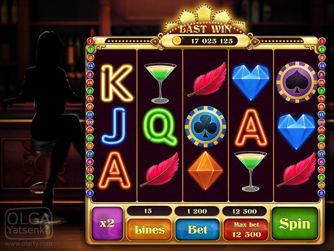Select payline marker 1 on left side
This screenshot has height=251, width=334.
click(90, 41)
